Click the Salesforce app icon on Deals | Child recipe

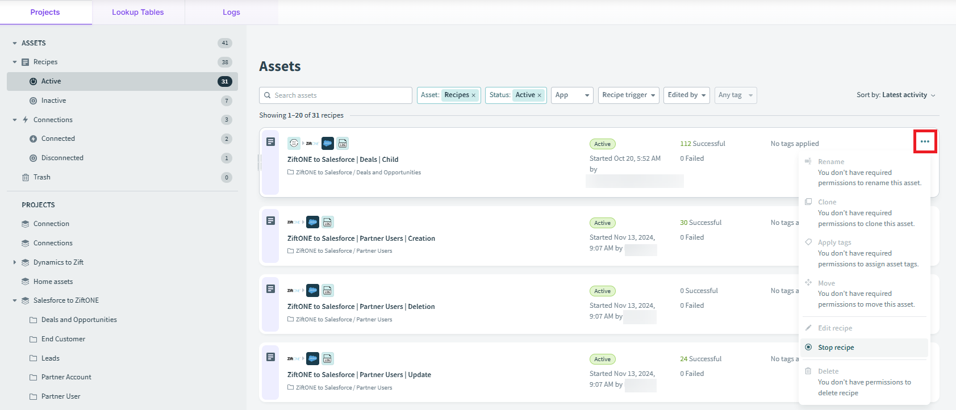point(328,144)
